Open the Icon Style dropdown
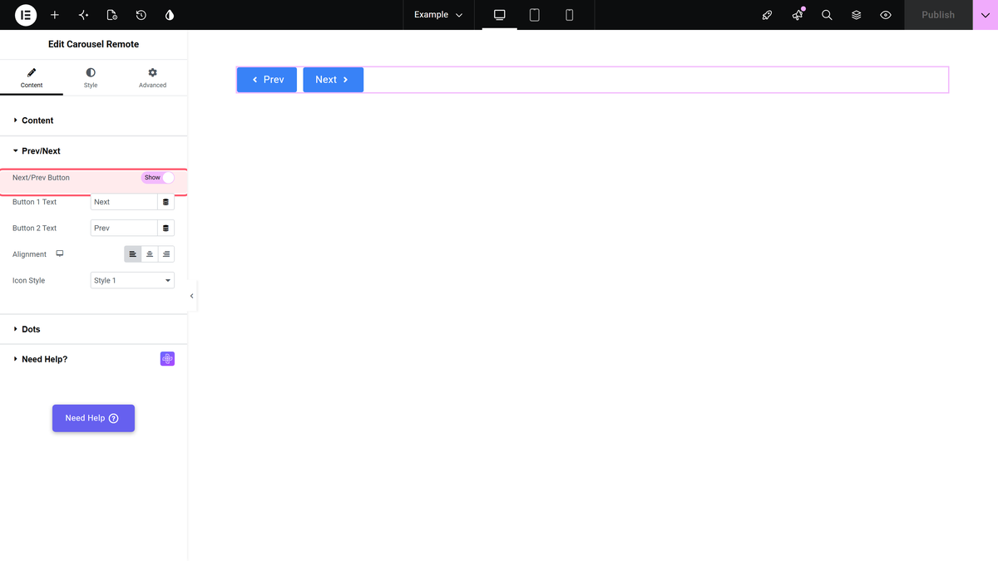 pyautogui.click(x=132, y=280)
